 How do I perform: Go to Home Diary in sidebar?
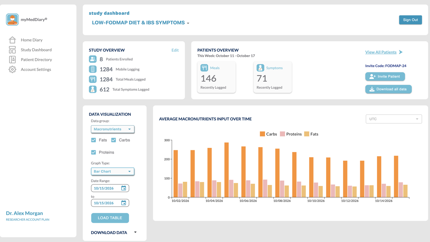click(32, 40)
